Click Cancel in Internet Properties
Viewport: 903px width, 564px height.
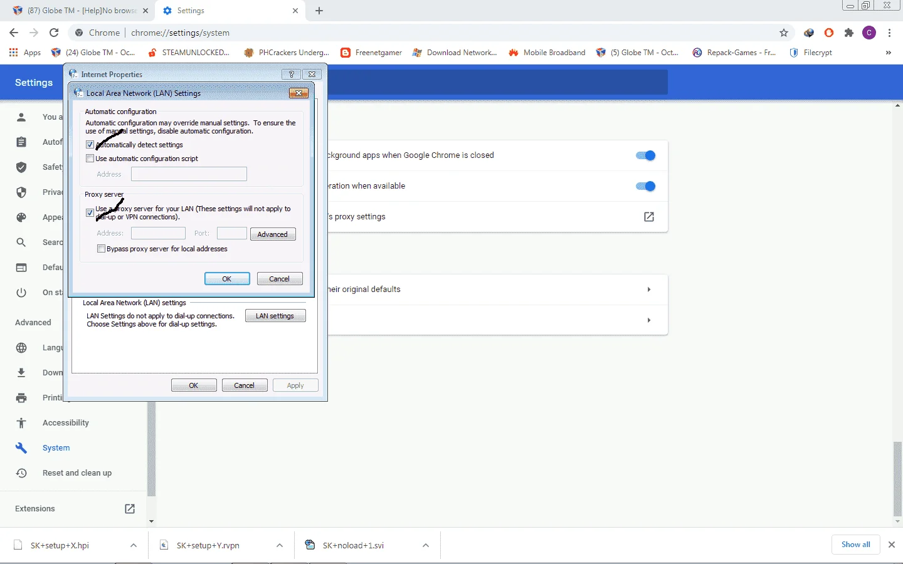[245, 385]
